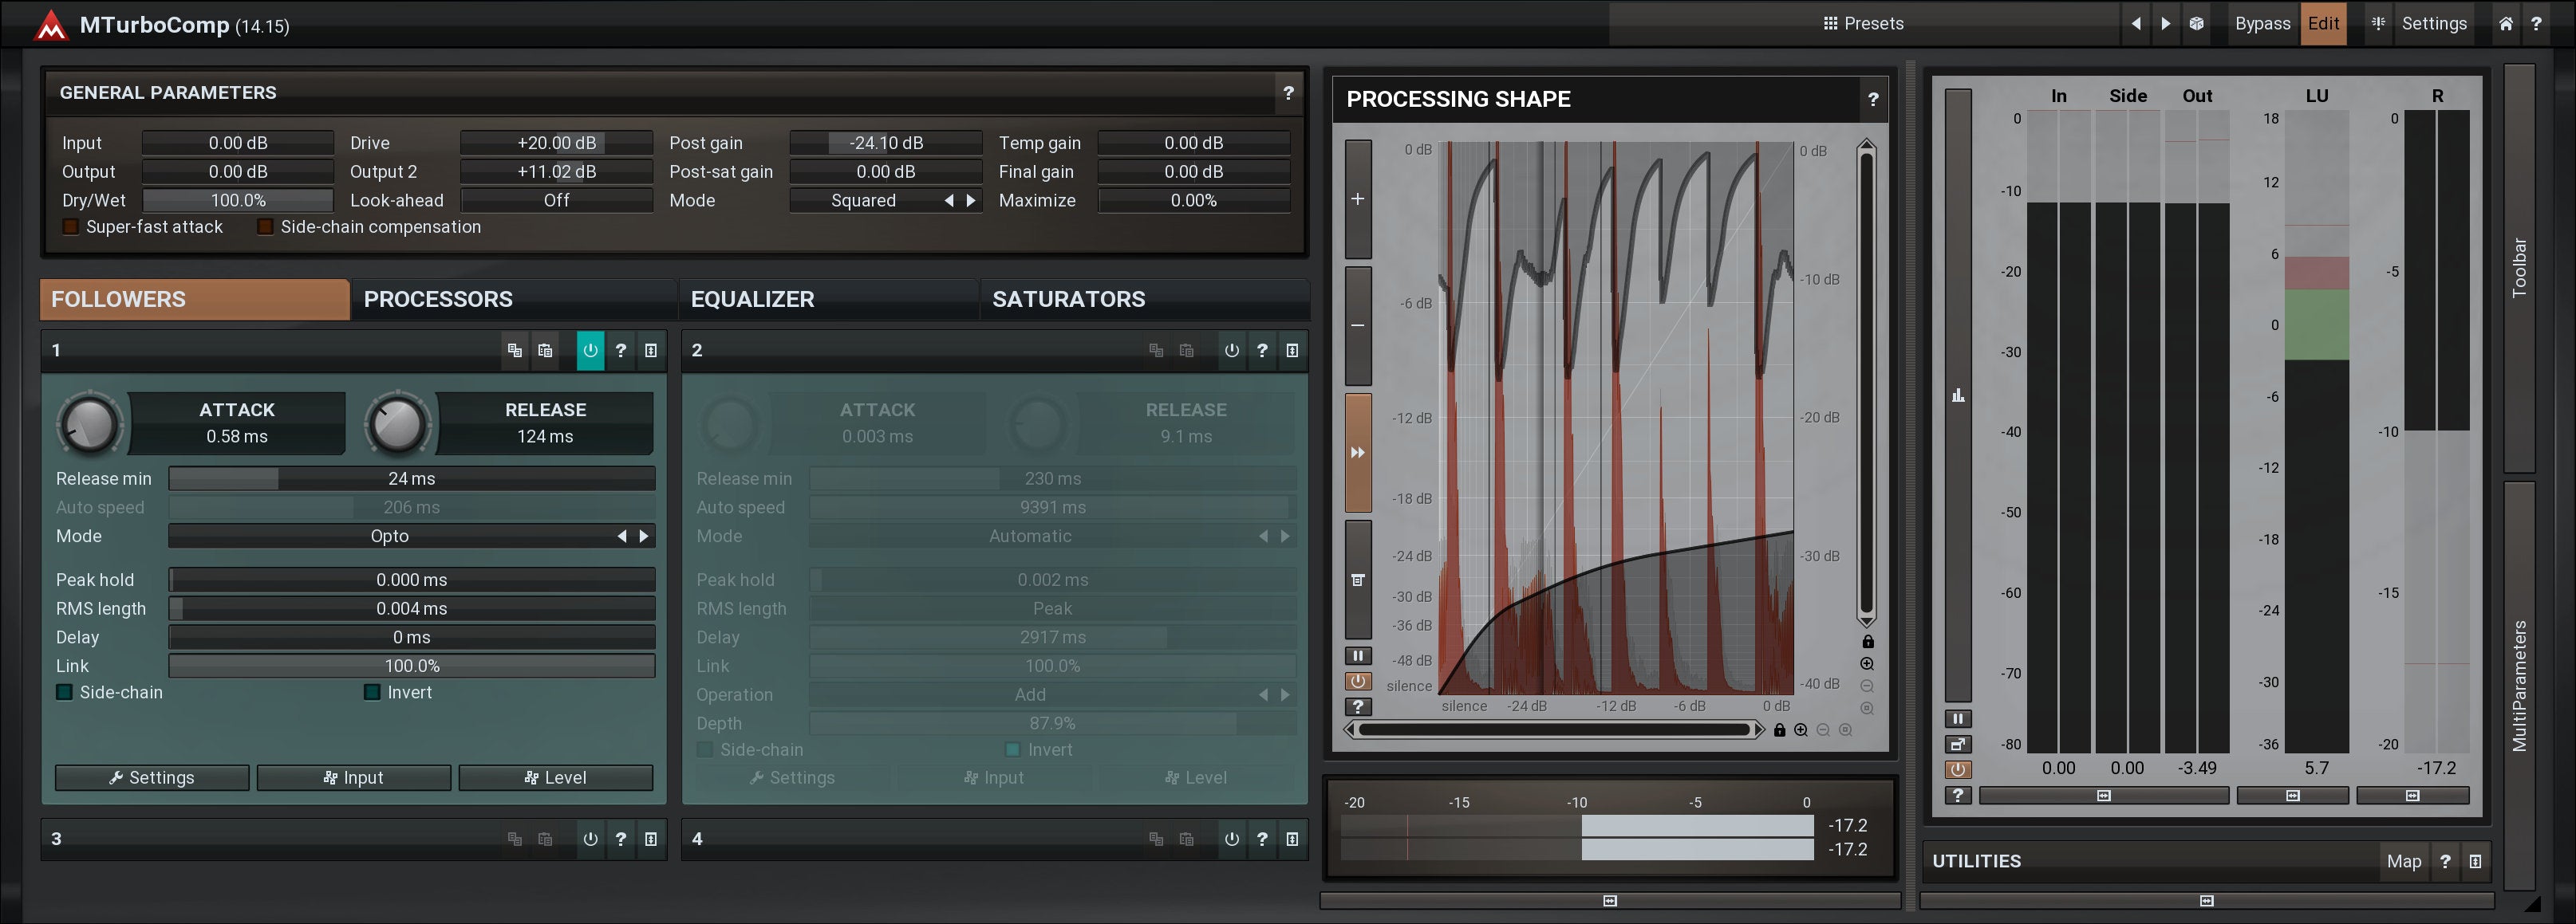The height and width of the screenshot is (924, 2576).
Task: Toggle follower 1 power button
Action: (x=590, y=351)
